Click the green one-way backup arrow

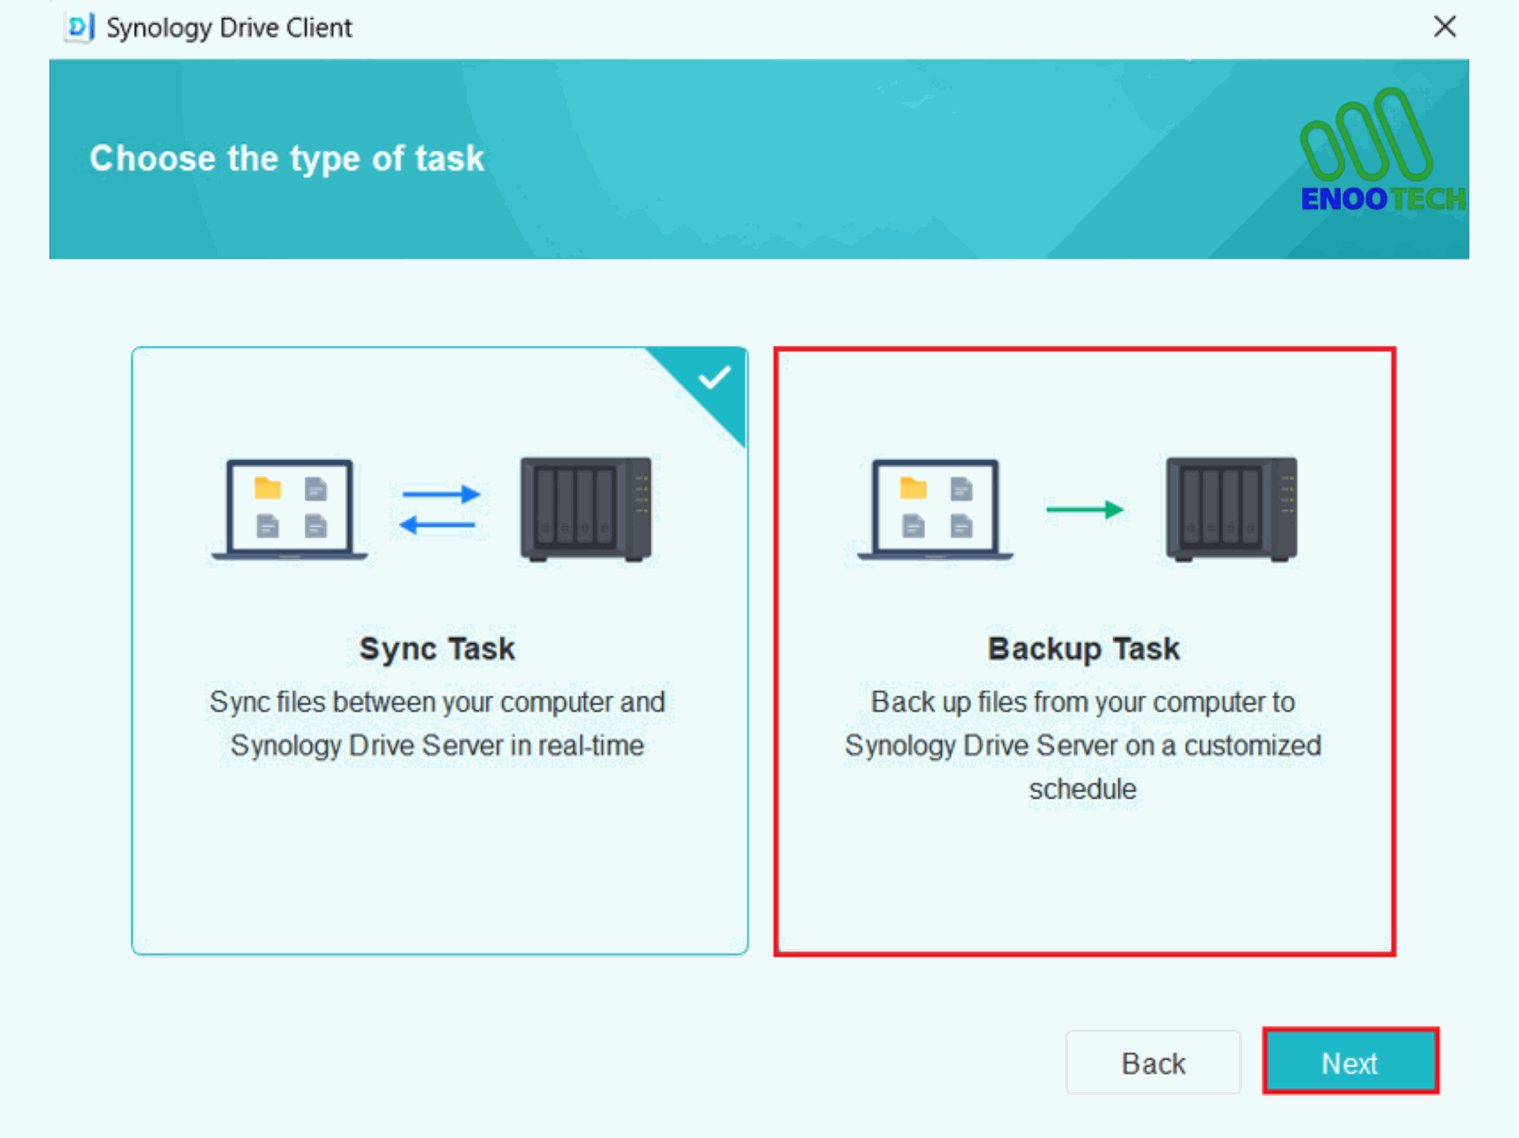[x=1085, y=509]
